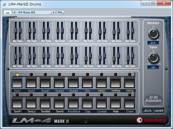Image resolution: width=173 pixels, height=129 pixels.
Task: Click the Kick1 pad label
Action: [17, 91]
